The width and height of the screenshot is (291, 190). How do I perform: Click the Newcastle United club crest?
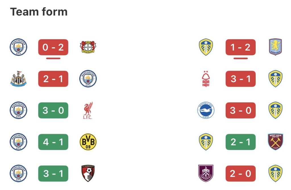18,79
